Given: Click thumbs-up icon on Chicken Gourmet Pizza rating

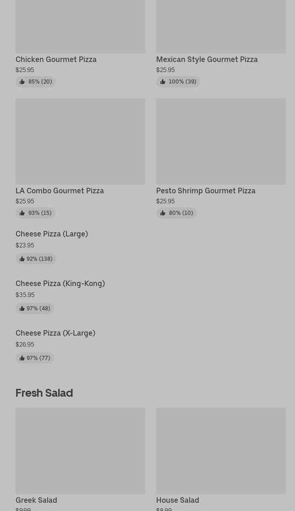Looking at the screenshot, I should 22,82.
